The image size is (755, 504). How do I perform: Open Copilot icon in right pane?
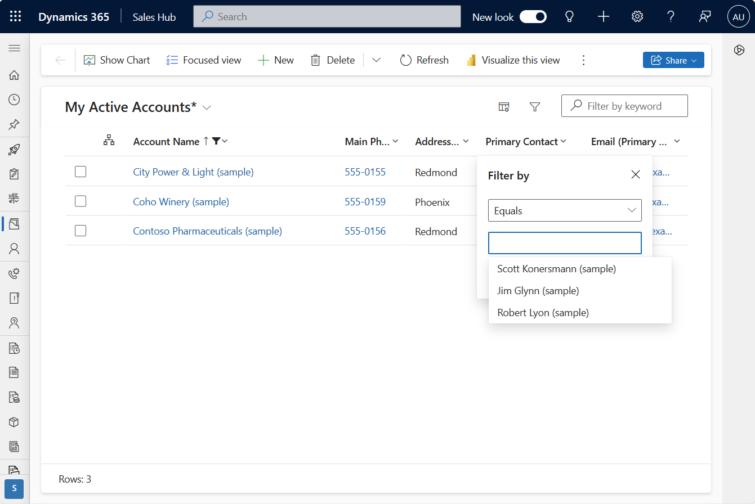pyautogui.click(x=739, y=50)
